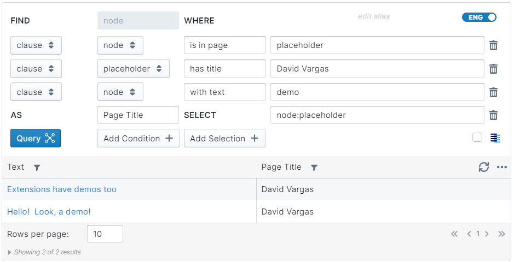
Task: Filter the Page Title column
Action: (314, 168)
